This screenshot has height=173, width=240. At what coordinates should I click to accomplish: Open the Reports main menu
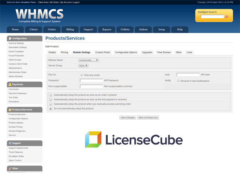click(106, 30)
